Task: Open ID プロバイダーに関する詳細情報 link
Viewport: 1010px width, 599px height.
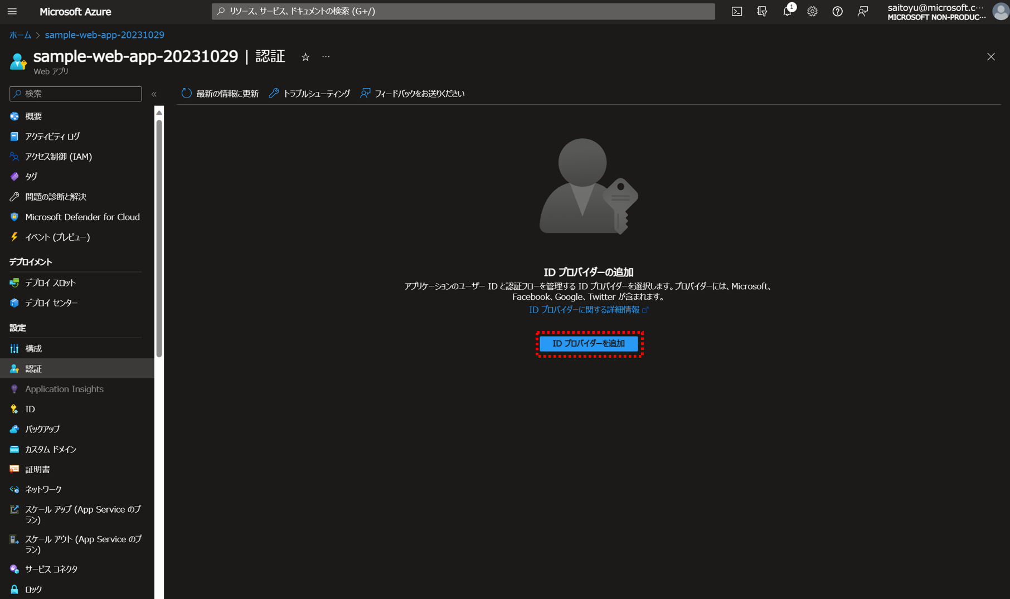Action: tap(588, 309)
